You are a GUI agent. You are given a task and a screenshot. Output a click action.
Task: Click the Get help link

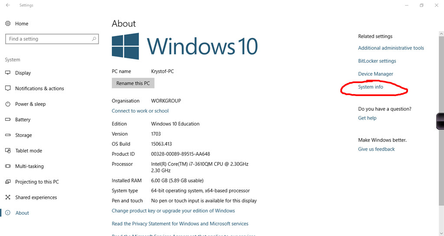click(x=367, y=118)
